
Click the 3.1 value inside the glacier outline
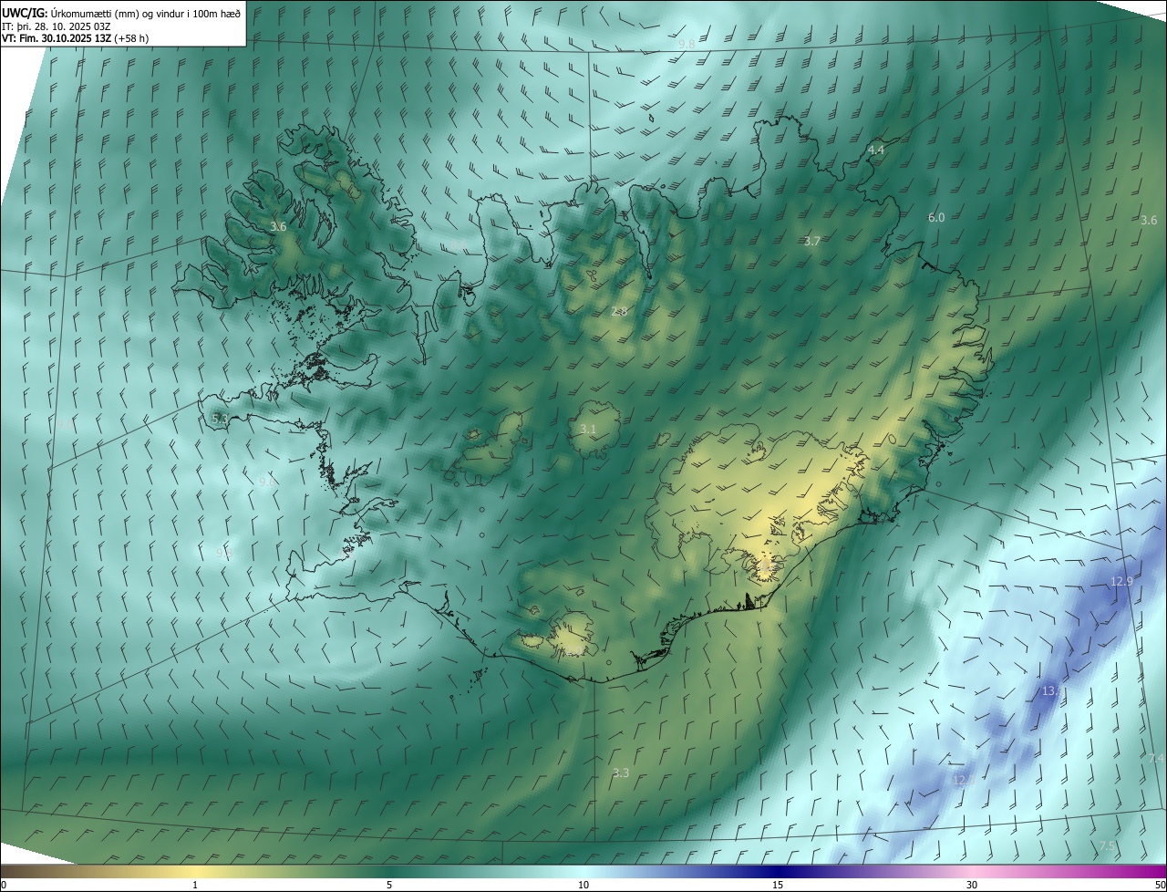click(x=588, y=429)
